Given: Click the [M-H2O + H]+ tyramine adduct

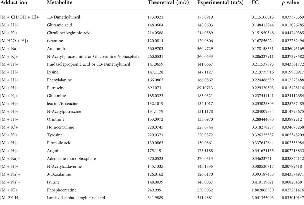Looking at the screenshot, I should click(x=15, y=41).
